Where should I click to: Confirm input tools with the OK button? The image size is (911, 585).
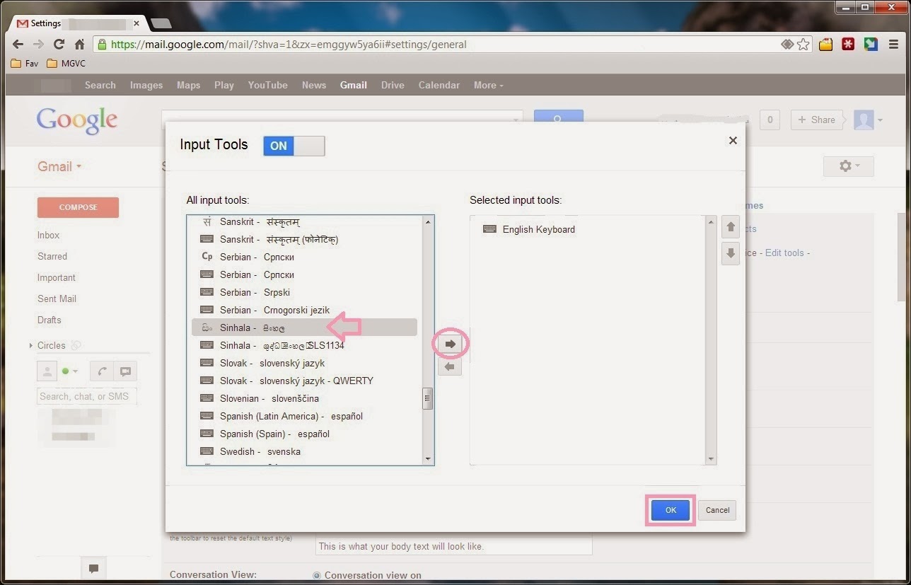click(x=669, y=509)
